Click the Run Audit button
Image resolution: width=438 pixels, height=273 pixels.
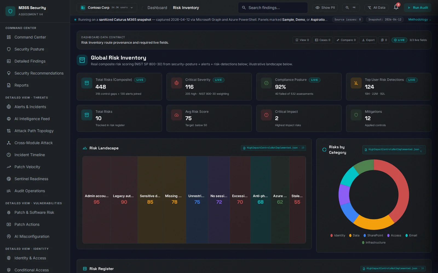point(417,8)
